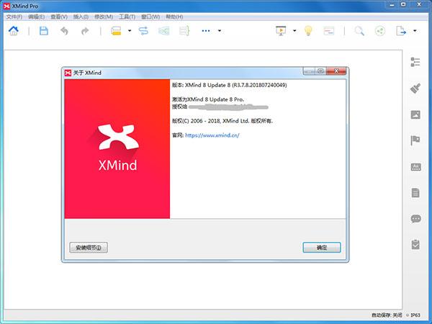Expand the Presentation dropdown arrow
The height and width of the screenshot is (324, 432).
click(294, 31)
